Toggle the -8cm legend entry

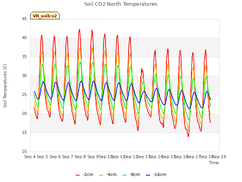[131, 174]
